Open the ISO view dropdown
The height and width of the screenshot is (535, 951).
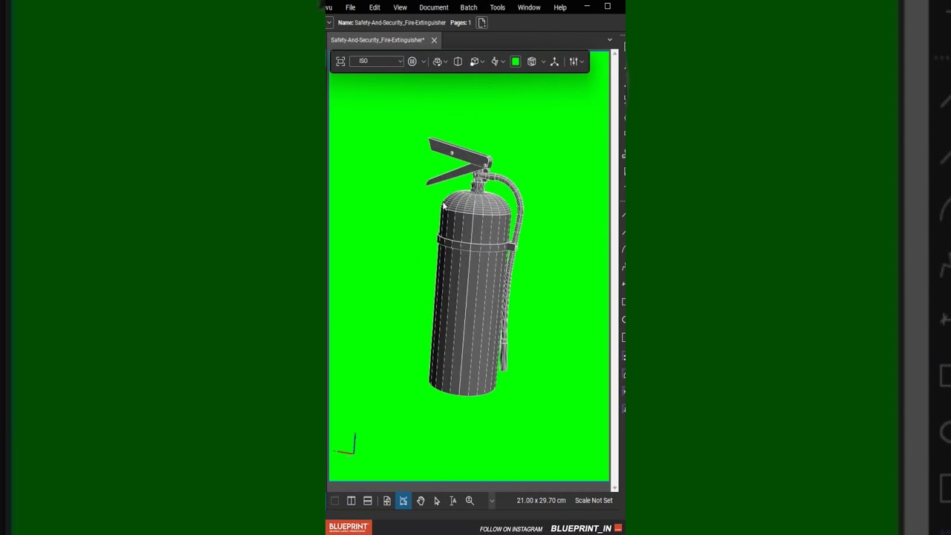[x=377, y=62]
